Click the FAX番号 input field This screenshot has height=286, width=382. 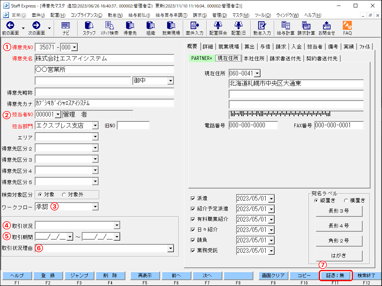339,125
